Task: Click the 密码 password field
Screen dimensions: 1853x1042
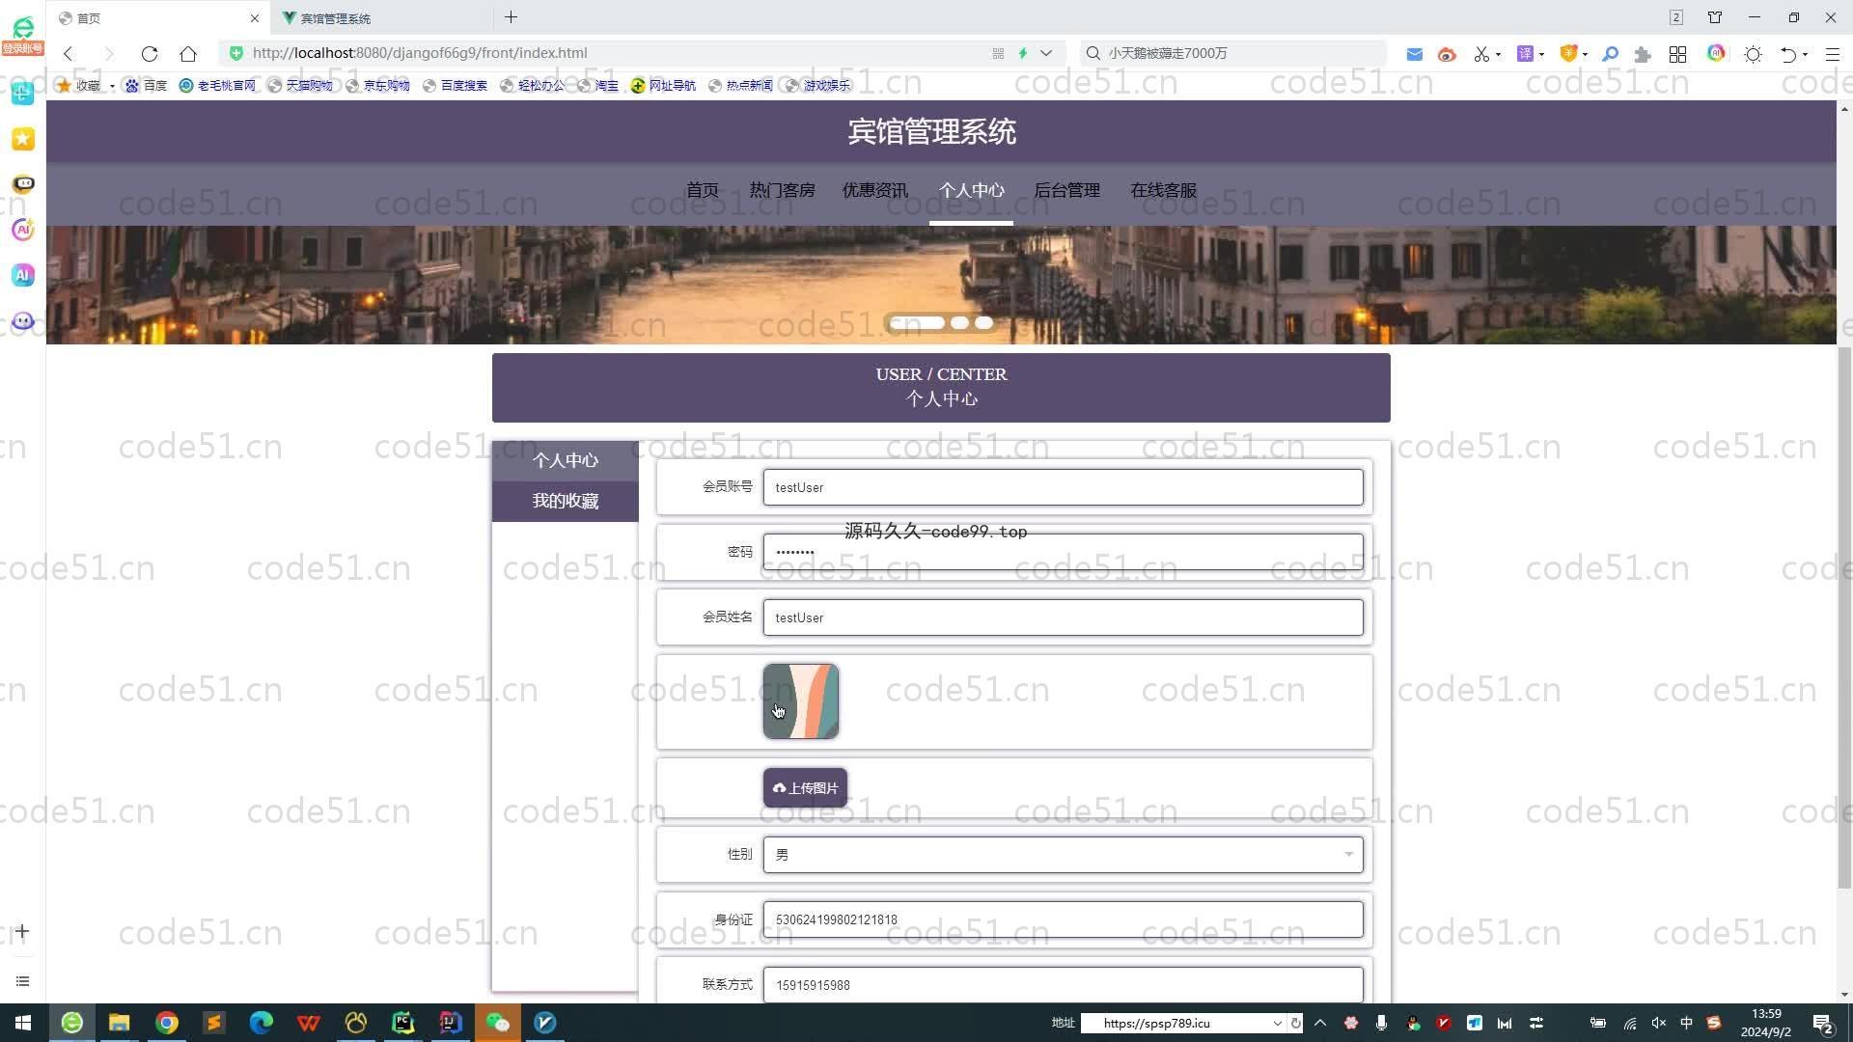Action: click(x=1063, y=552)
